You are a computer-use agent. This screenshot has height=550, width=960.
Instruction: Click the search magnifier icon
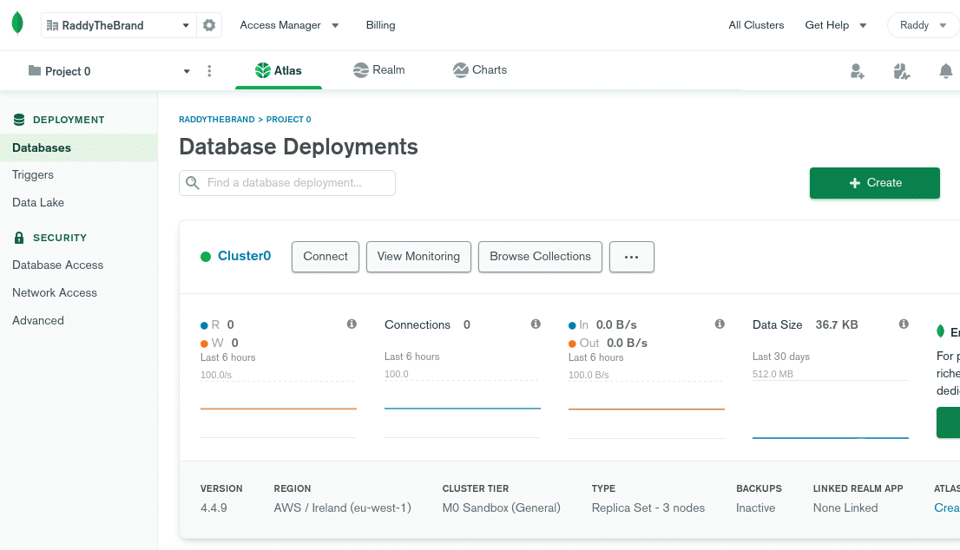click(x=192, y=183)
